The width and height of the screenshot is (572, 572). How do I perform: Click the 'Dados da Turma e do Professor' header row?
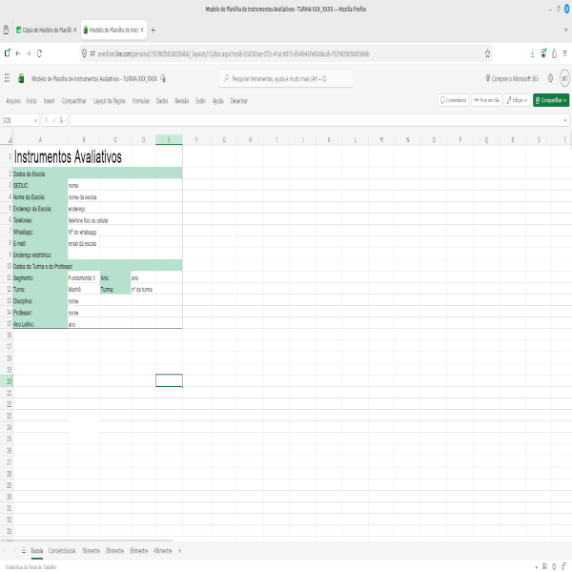[x=97, y=266]
